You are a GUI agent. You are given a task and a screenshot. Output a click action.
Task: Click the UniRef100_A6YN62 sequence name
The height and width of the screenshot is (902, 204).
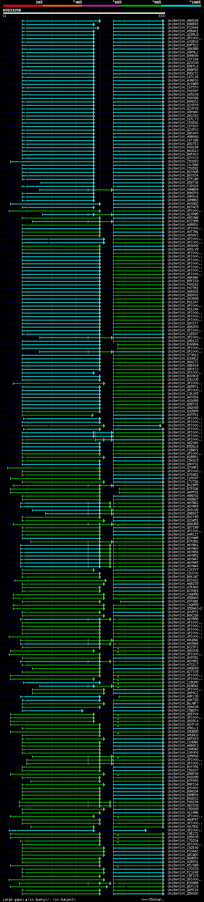tap(183, 503)
